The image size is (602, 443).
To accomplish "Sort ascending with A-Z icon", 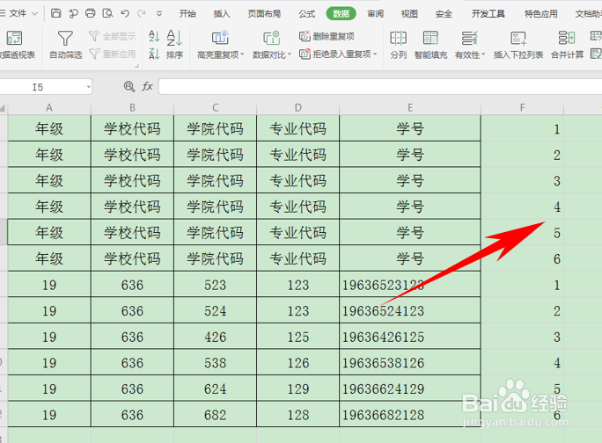I will pyautogui.click(x=154, y=36).
